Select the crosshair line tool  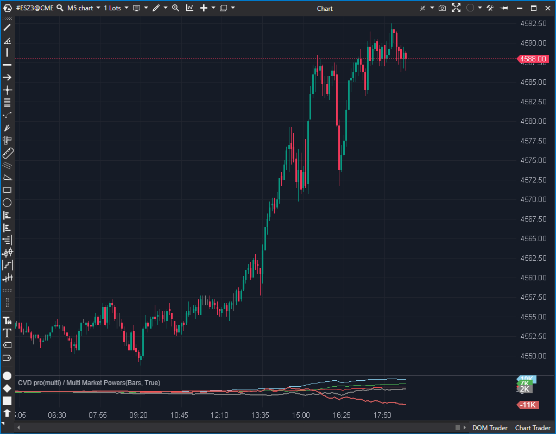7,90
